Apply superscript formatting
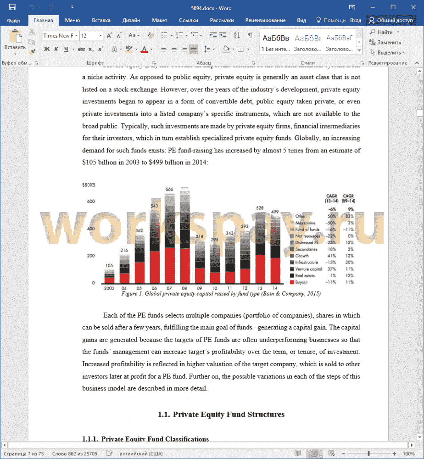The image size is (424, 459). pos(100,49)
